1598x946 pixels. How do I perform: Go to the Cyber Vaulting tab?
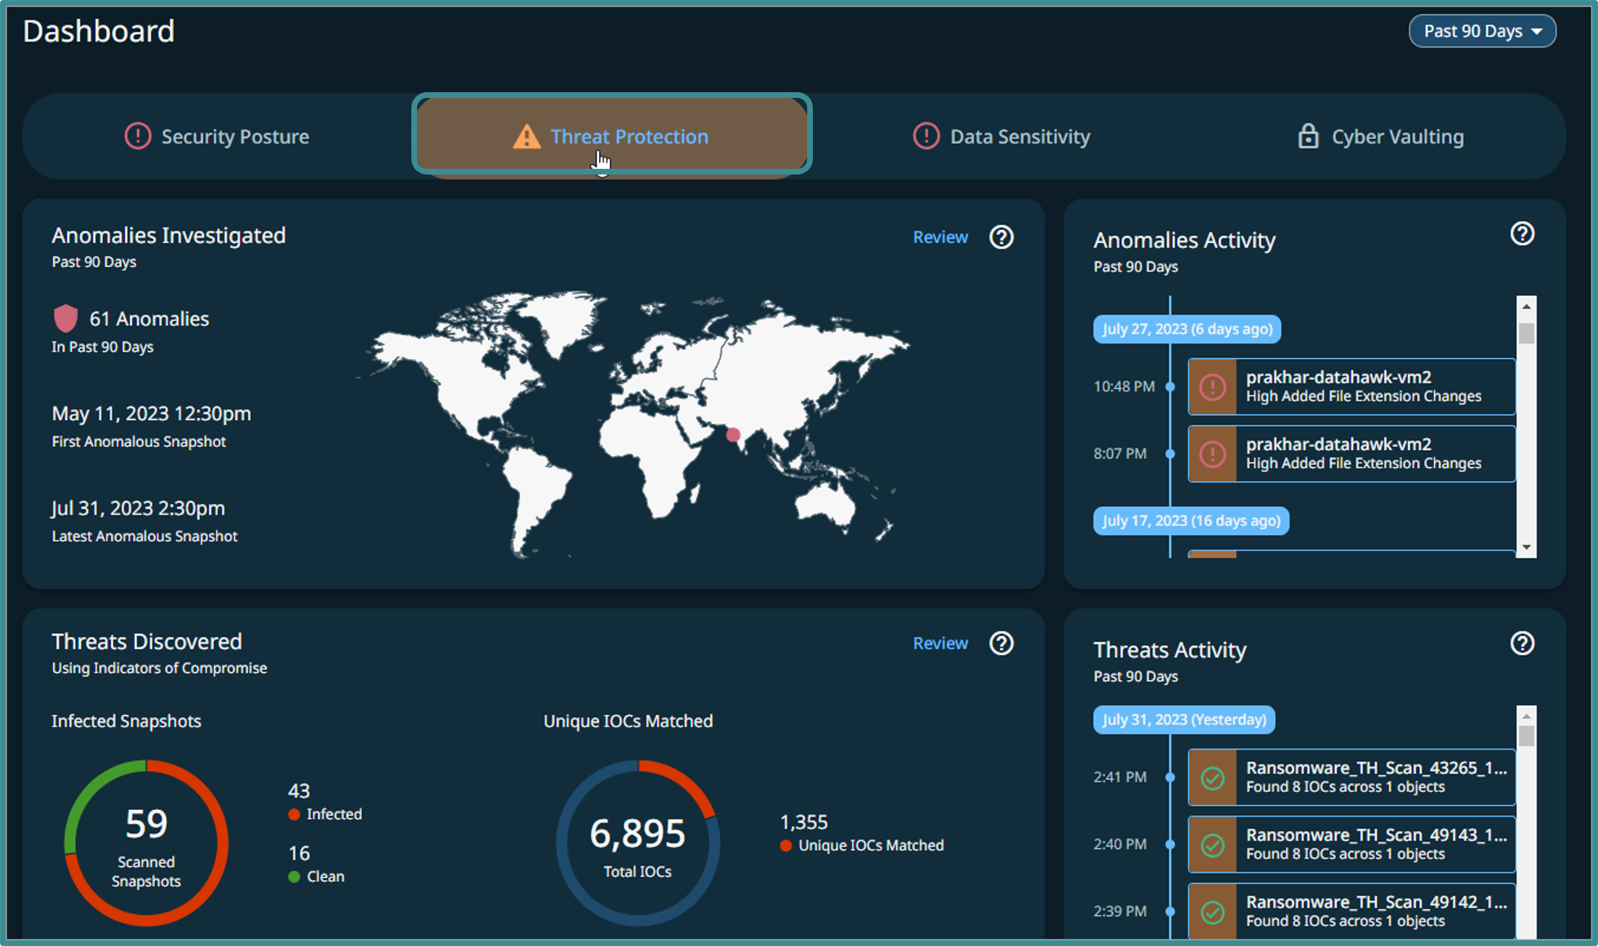coord(1381,136)
